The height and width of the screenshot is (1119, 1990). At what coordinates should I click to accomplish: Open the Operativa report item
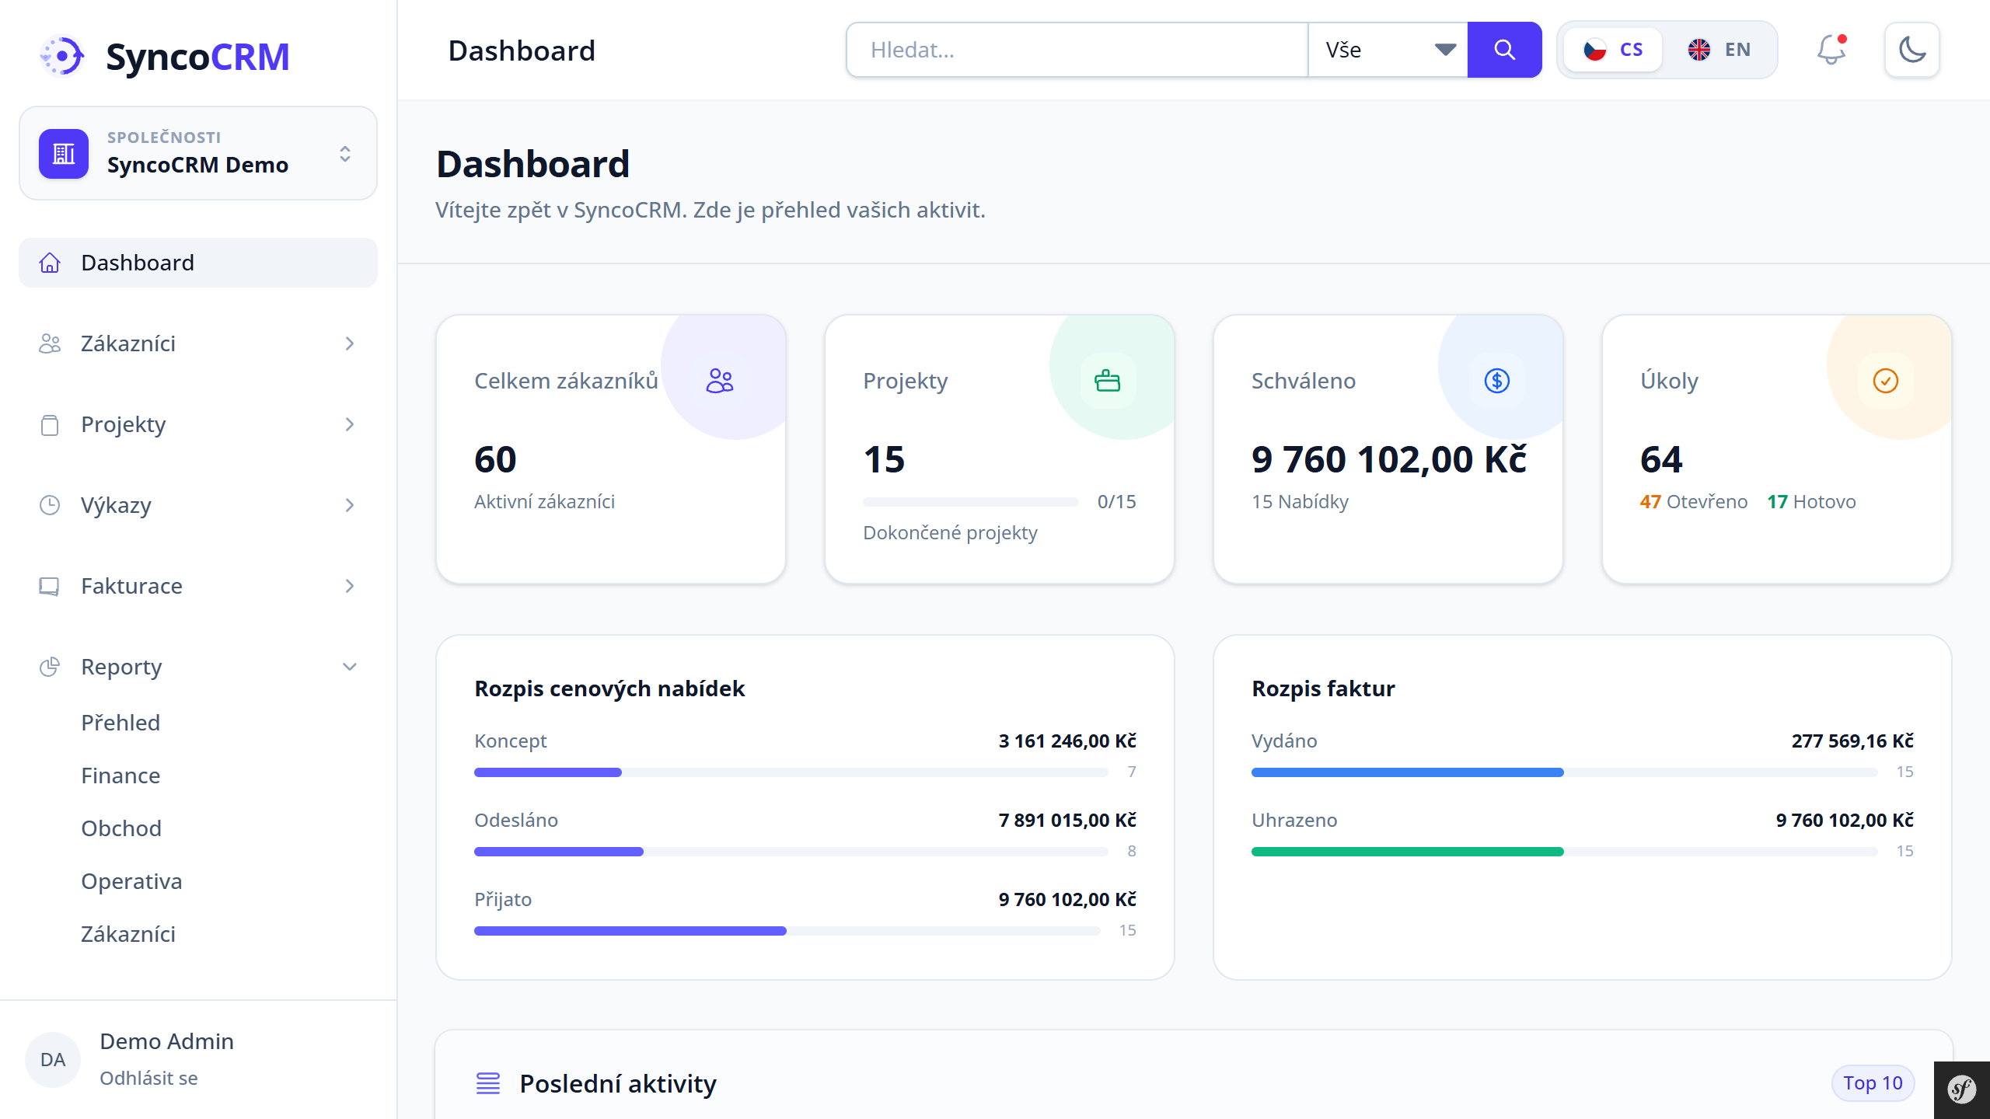click(131, 881)
